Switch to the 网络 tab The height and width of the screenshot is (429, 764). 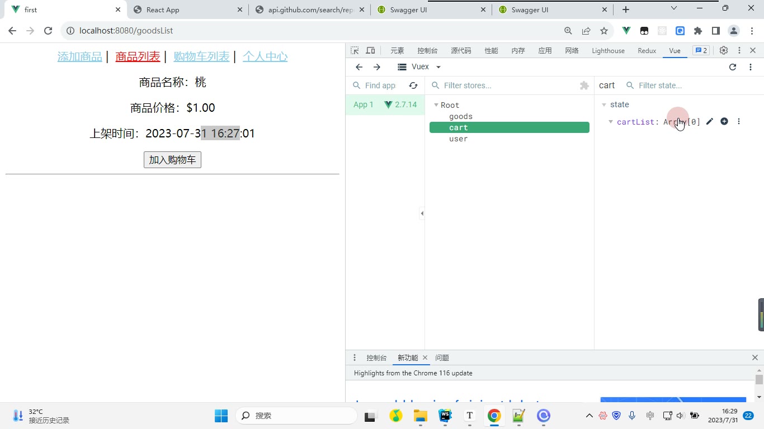(x=572, y=51)
